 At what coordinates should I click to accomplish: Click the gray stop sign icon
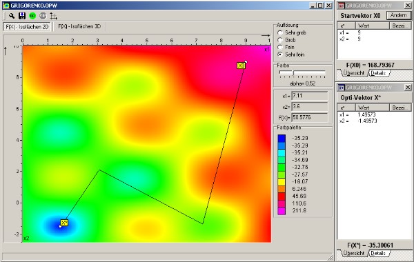click(x=43, y=16)
